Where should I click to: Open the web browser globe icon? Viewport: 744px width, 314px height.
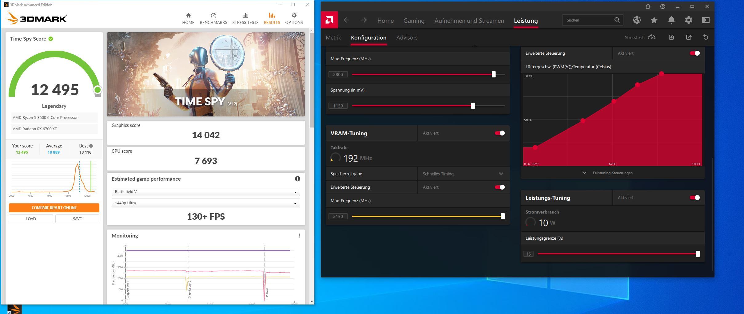(637, 20)
